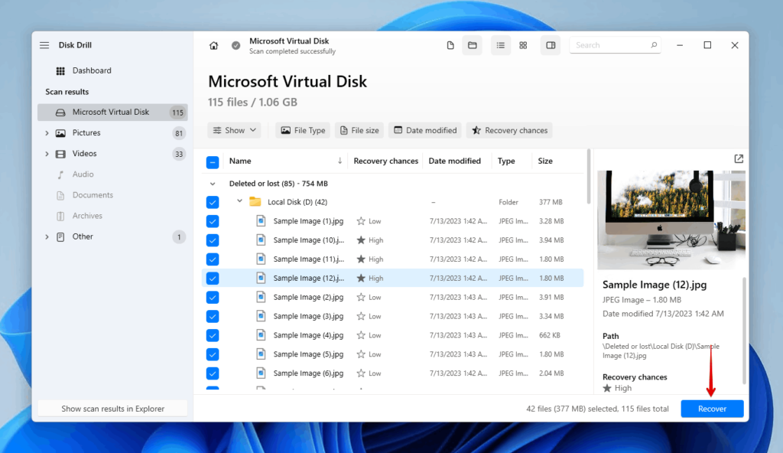Select the Audio category in the sidebar
This screenshot has width=783, height=453.
(83, 174)
